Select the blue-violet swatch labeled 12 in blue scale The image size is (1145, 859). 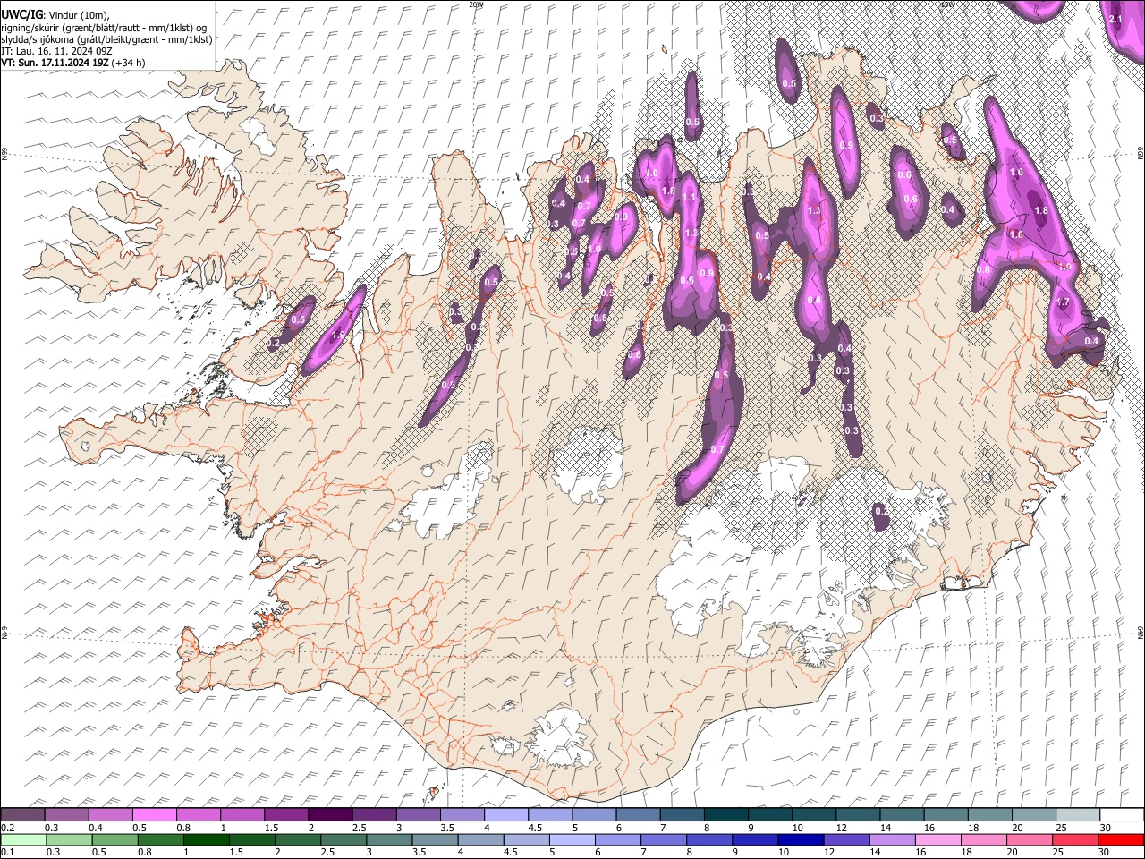click(847, 839)
